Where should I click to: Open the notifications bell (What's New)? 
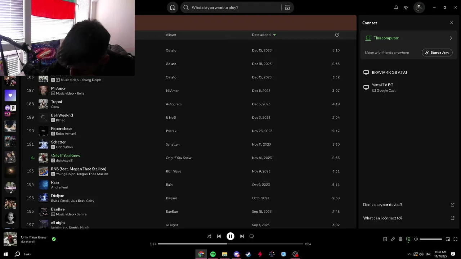(x=396, y=8)
